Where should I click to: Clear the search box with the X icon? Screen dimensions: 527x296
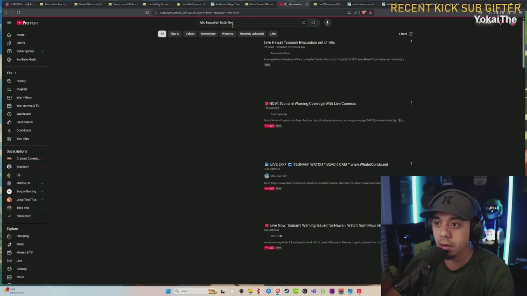303,23
